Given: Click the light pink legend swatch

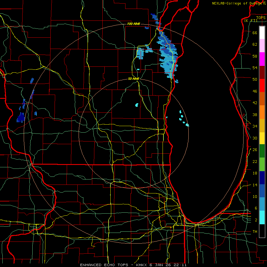Looking at the screenshot, I should coord(262,45).
